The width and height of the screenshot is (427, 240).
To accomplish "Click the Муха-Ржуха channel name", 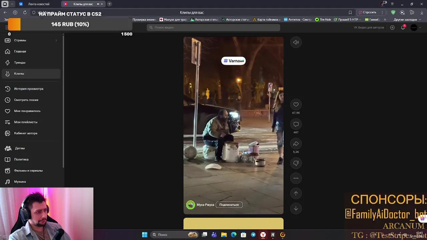I will point(205,205).
